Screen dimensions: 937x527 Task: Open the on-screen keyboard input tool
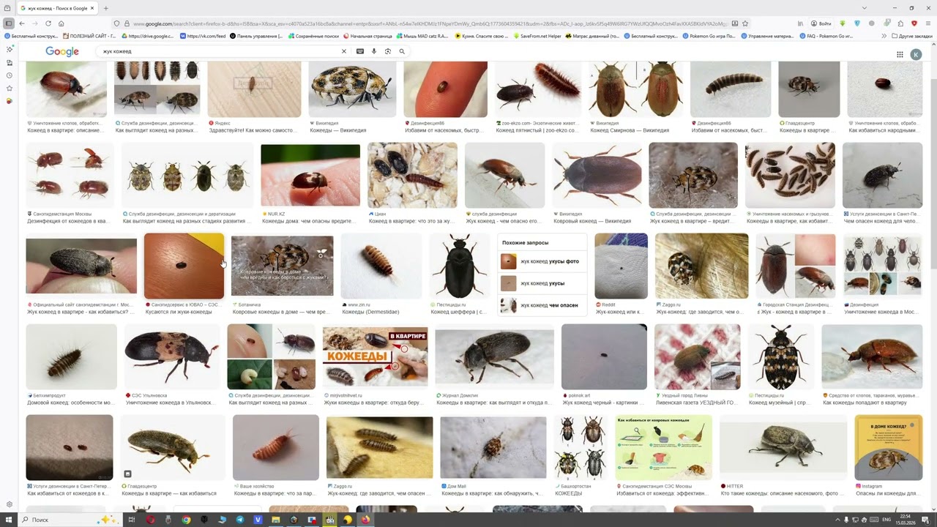click(x=360, y=51)
